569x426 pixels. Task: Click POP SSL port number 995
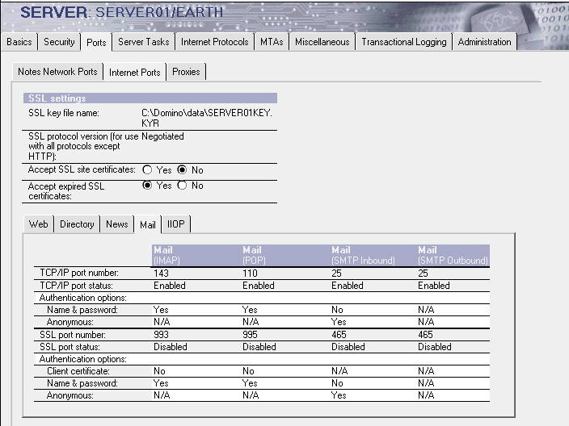[x=250, y=334]
